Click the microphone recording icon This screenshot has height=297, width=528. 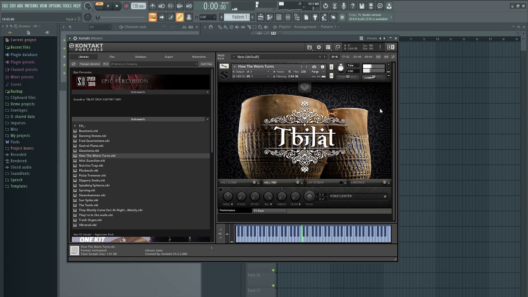tap(344, 6)
